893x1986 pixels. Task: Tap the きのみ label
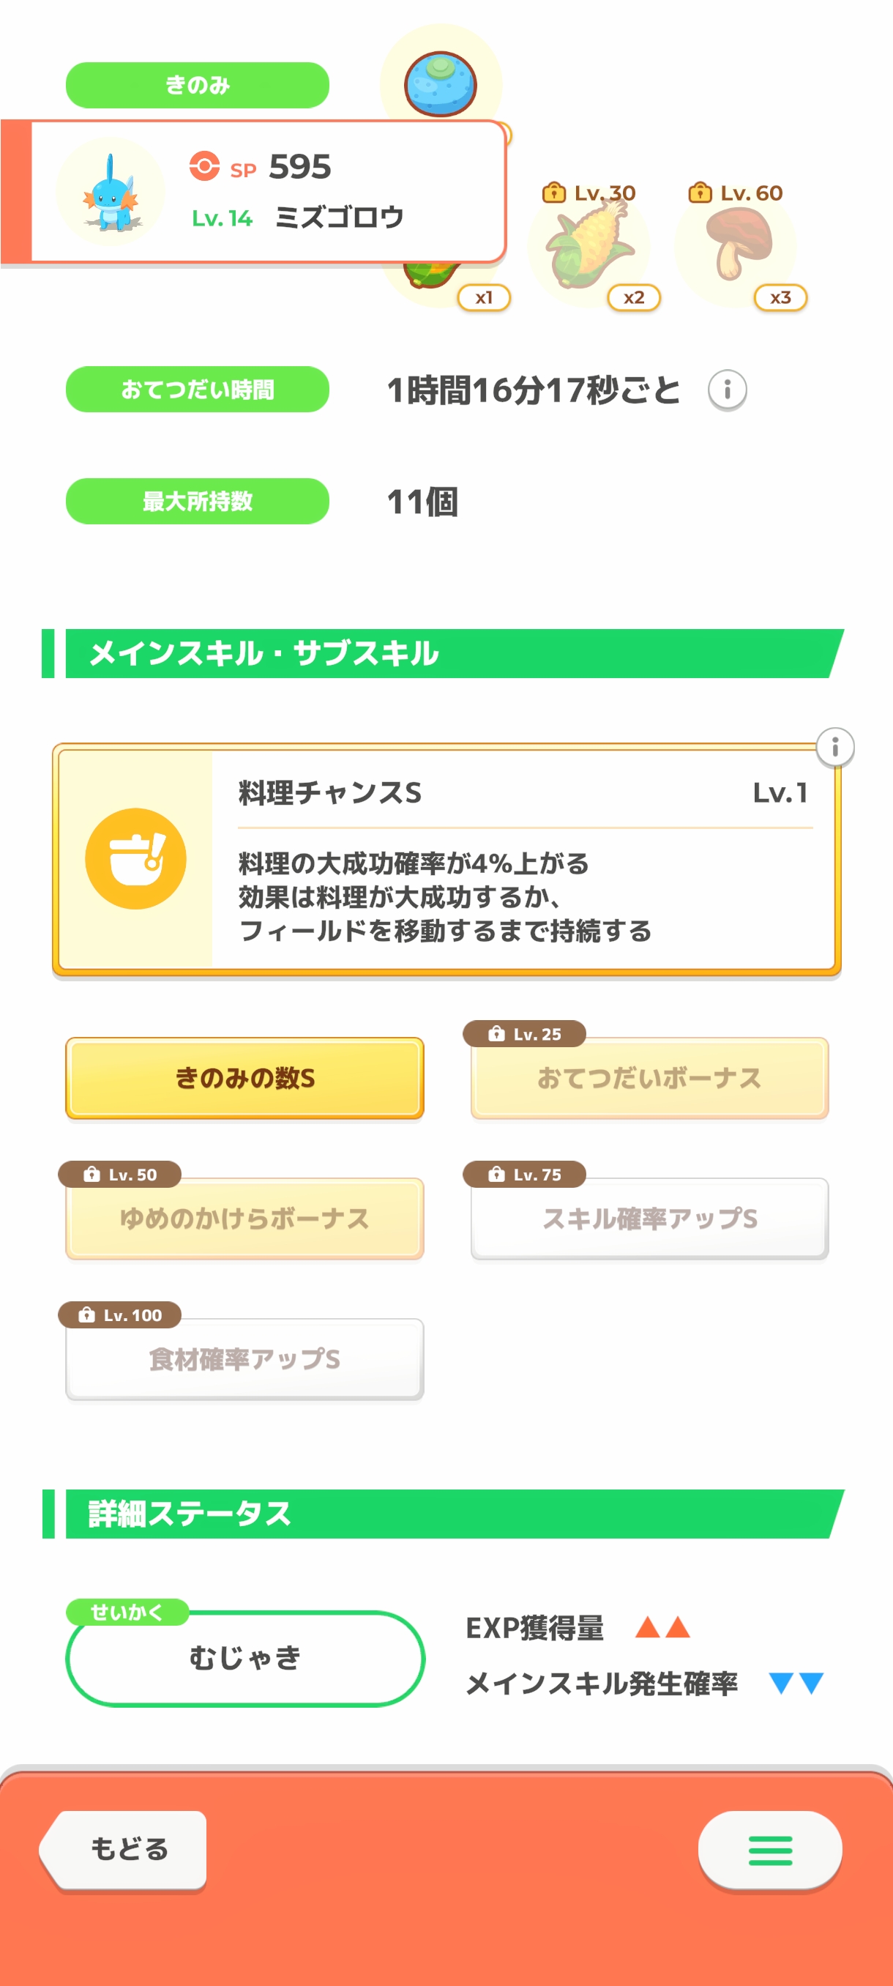(x=197, y=85)
